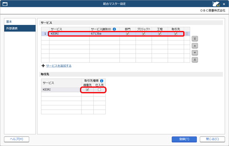Click row number 1 in service table
The image size is (229, 146).
(45, 34)
